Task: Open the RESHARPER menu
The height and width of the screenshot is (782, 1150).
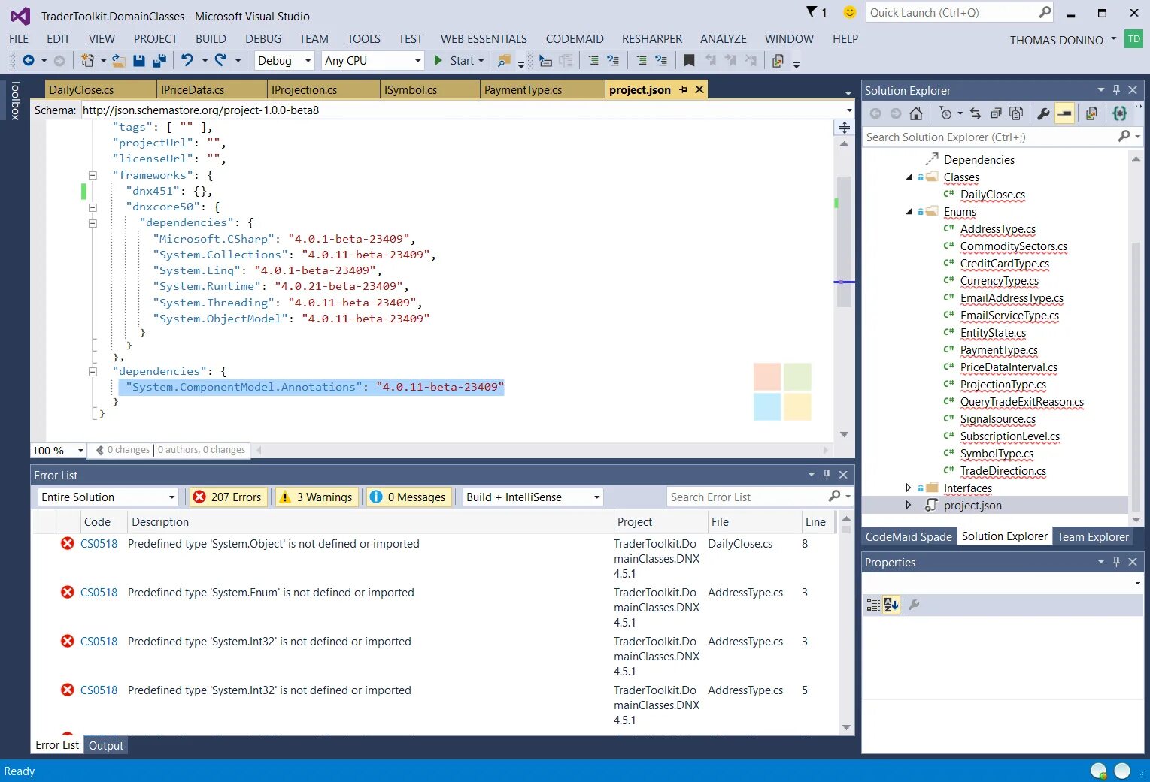Action: coord(652,39)
